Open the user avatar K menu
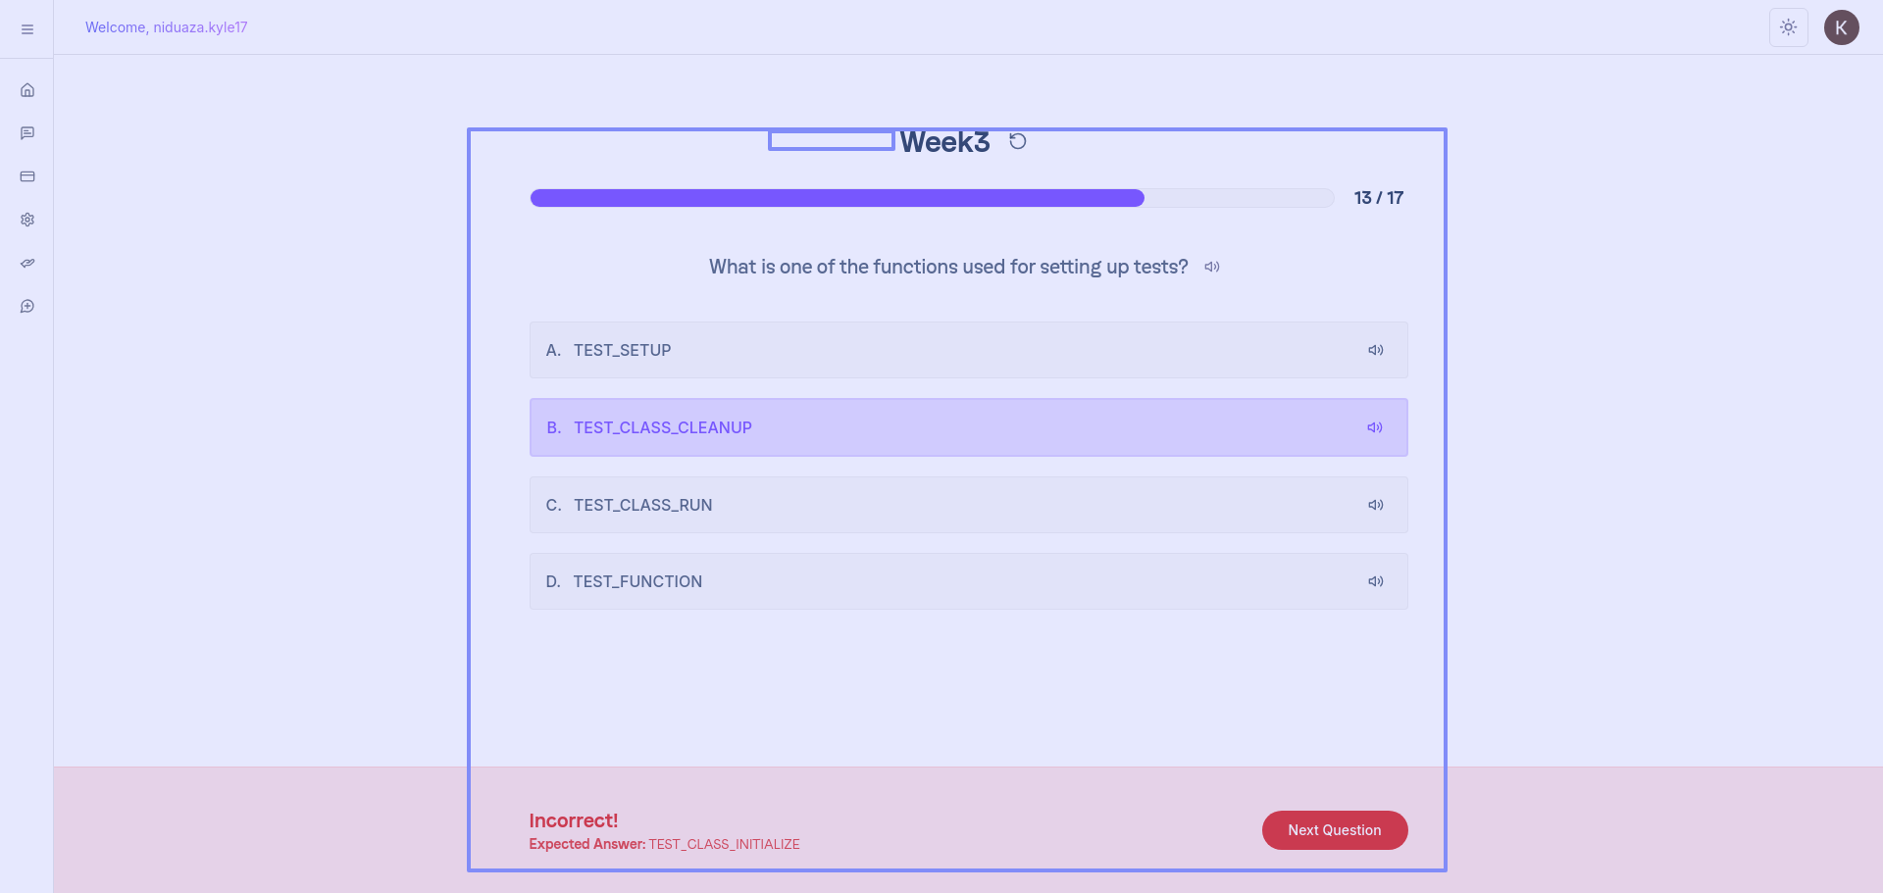 1842,27
